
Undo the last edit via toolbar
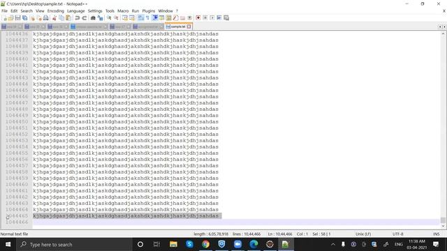[77, 18]
